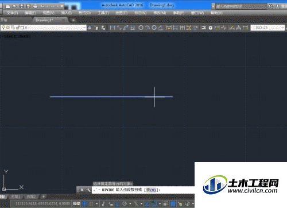Click the DIVIDE command line input field
Screen dimensions: 287x208
pyautogui.click(x=143, y=190)
